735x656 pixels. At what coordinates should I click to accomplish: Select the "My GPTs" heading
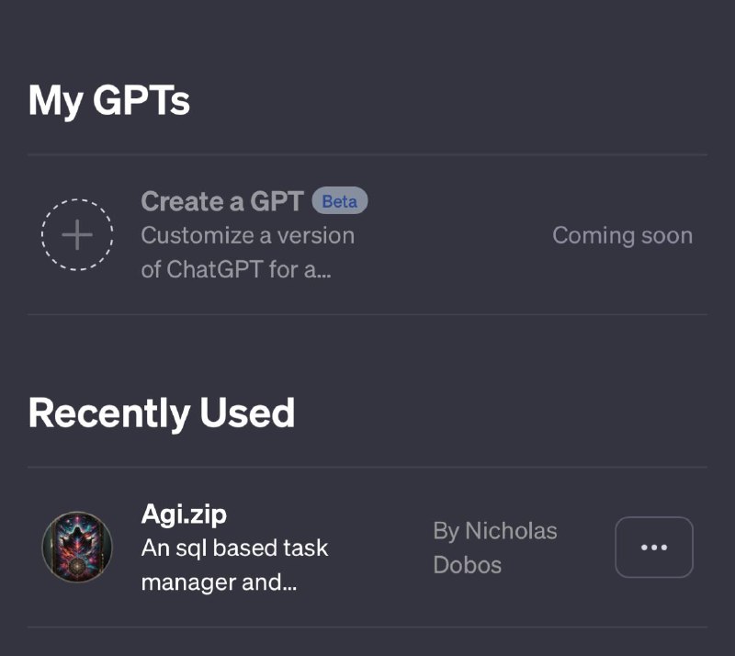coord(109,100)
